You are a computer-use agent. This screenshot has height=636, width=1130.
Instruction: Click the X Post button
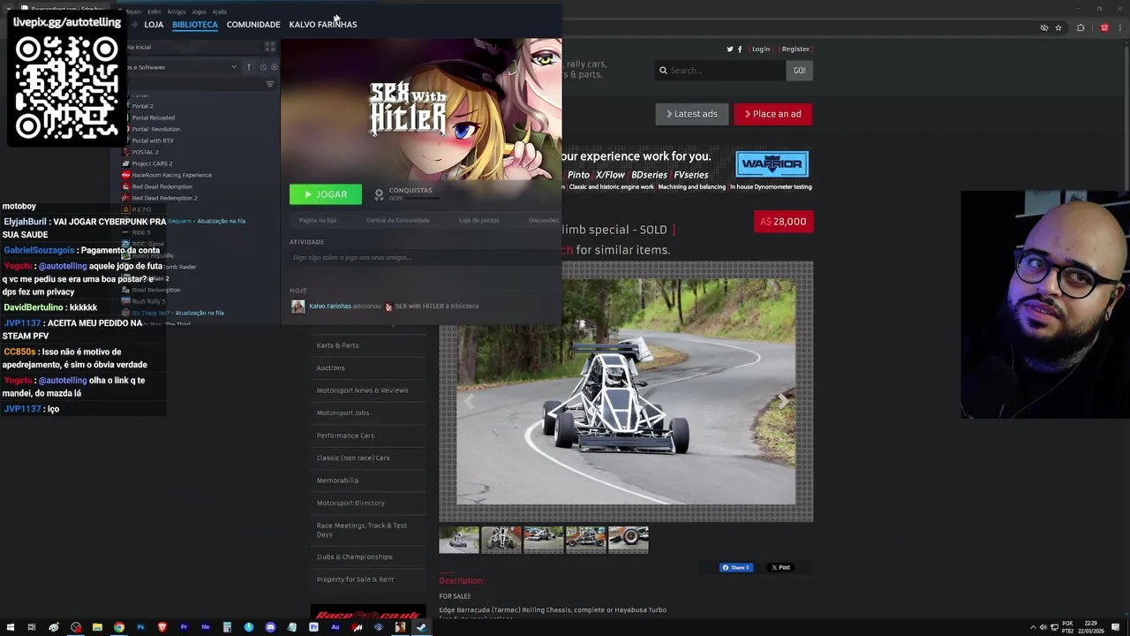tap(780, 567)
